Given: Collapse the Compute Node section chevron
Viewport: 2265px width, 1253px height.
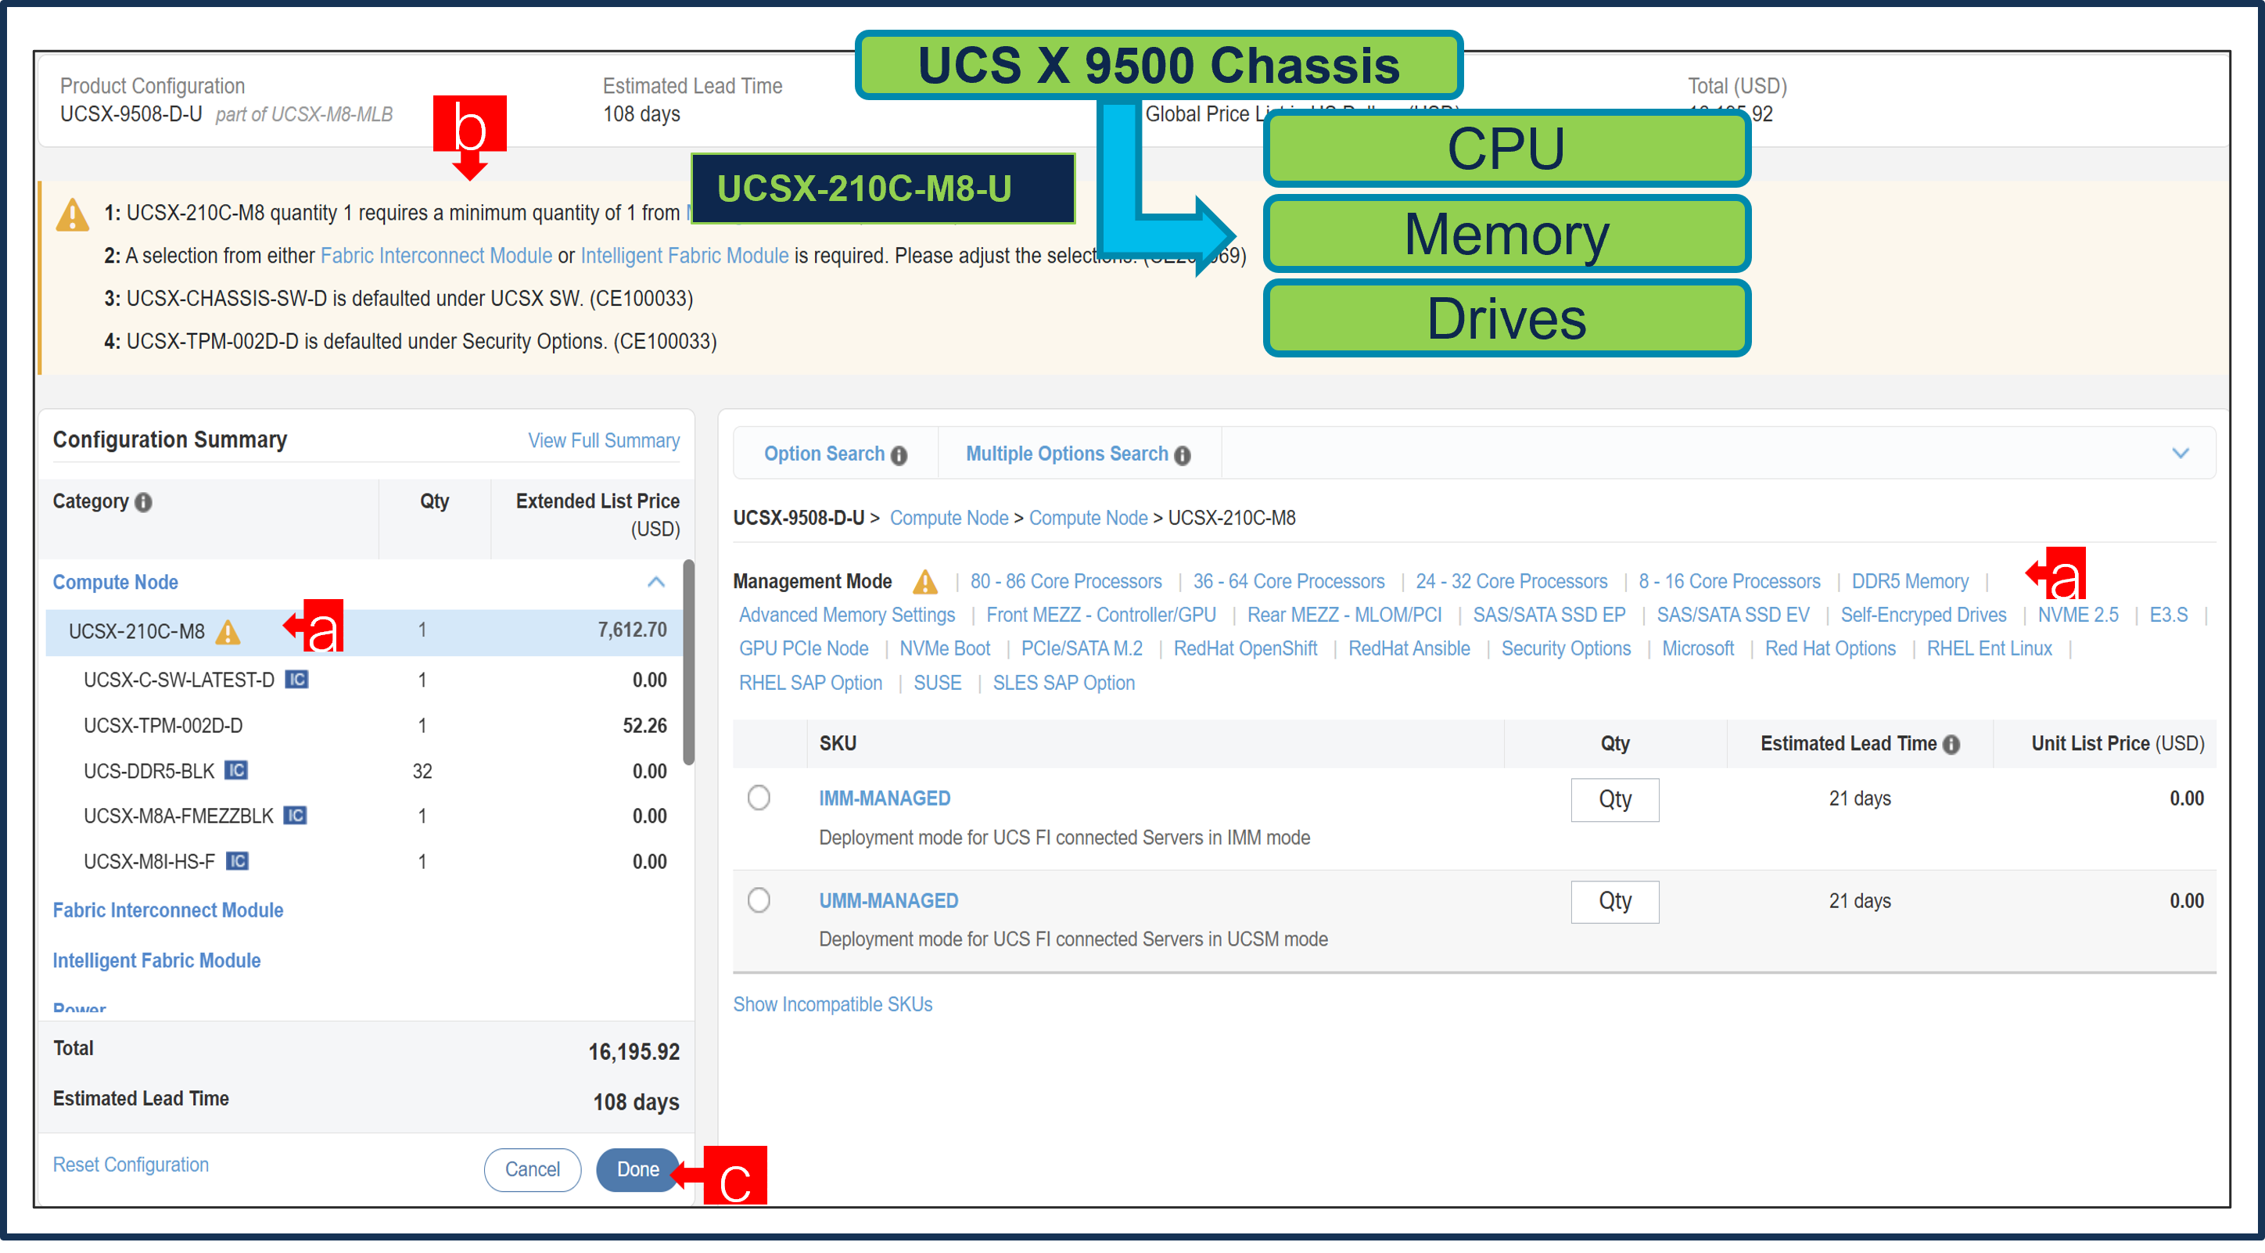Looking at the screenshot, I should pos(656,582).
